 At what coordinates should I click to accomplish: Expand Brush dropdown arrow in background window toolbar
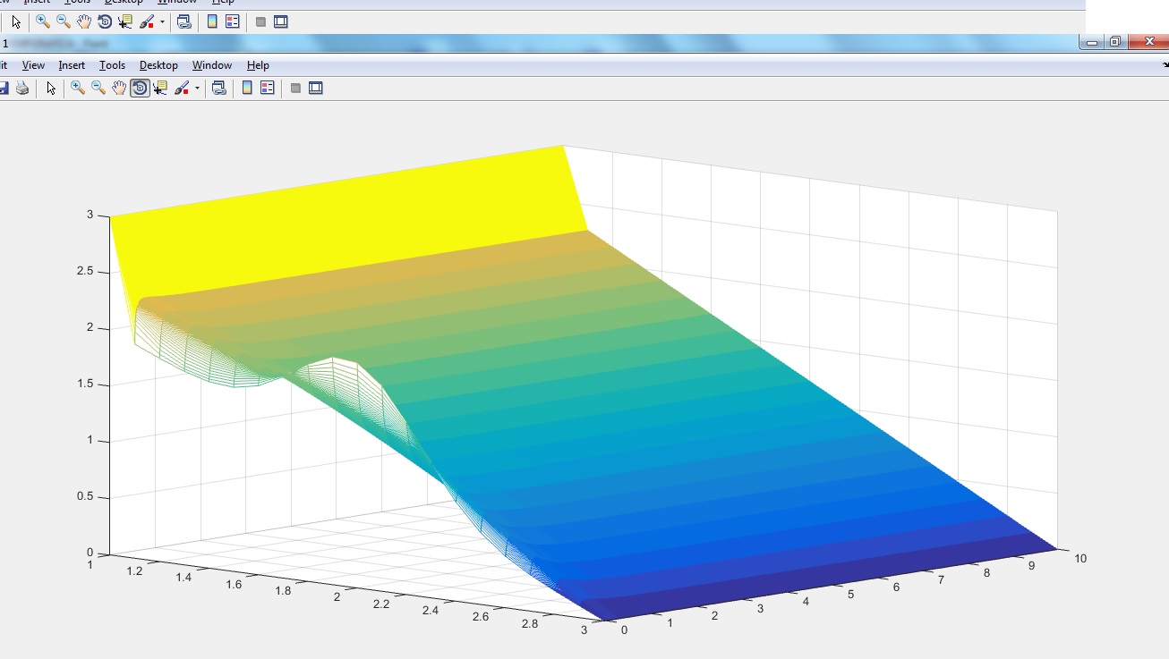(162, 22)
